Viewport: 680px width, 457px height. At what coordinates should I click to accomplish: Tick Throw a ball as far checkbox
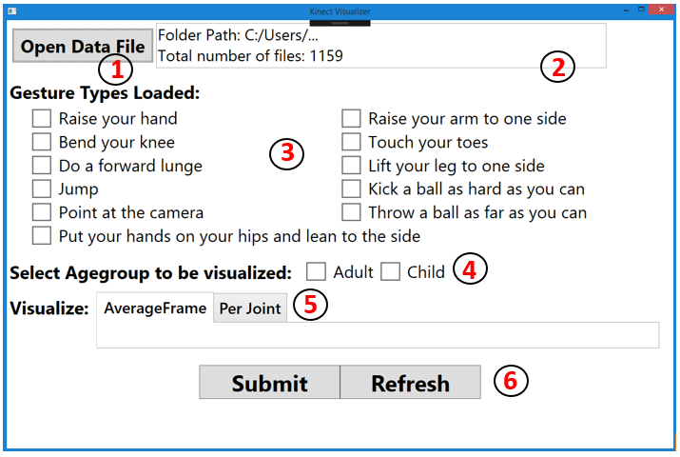(x=352, y=211)
